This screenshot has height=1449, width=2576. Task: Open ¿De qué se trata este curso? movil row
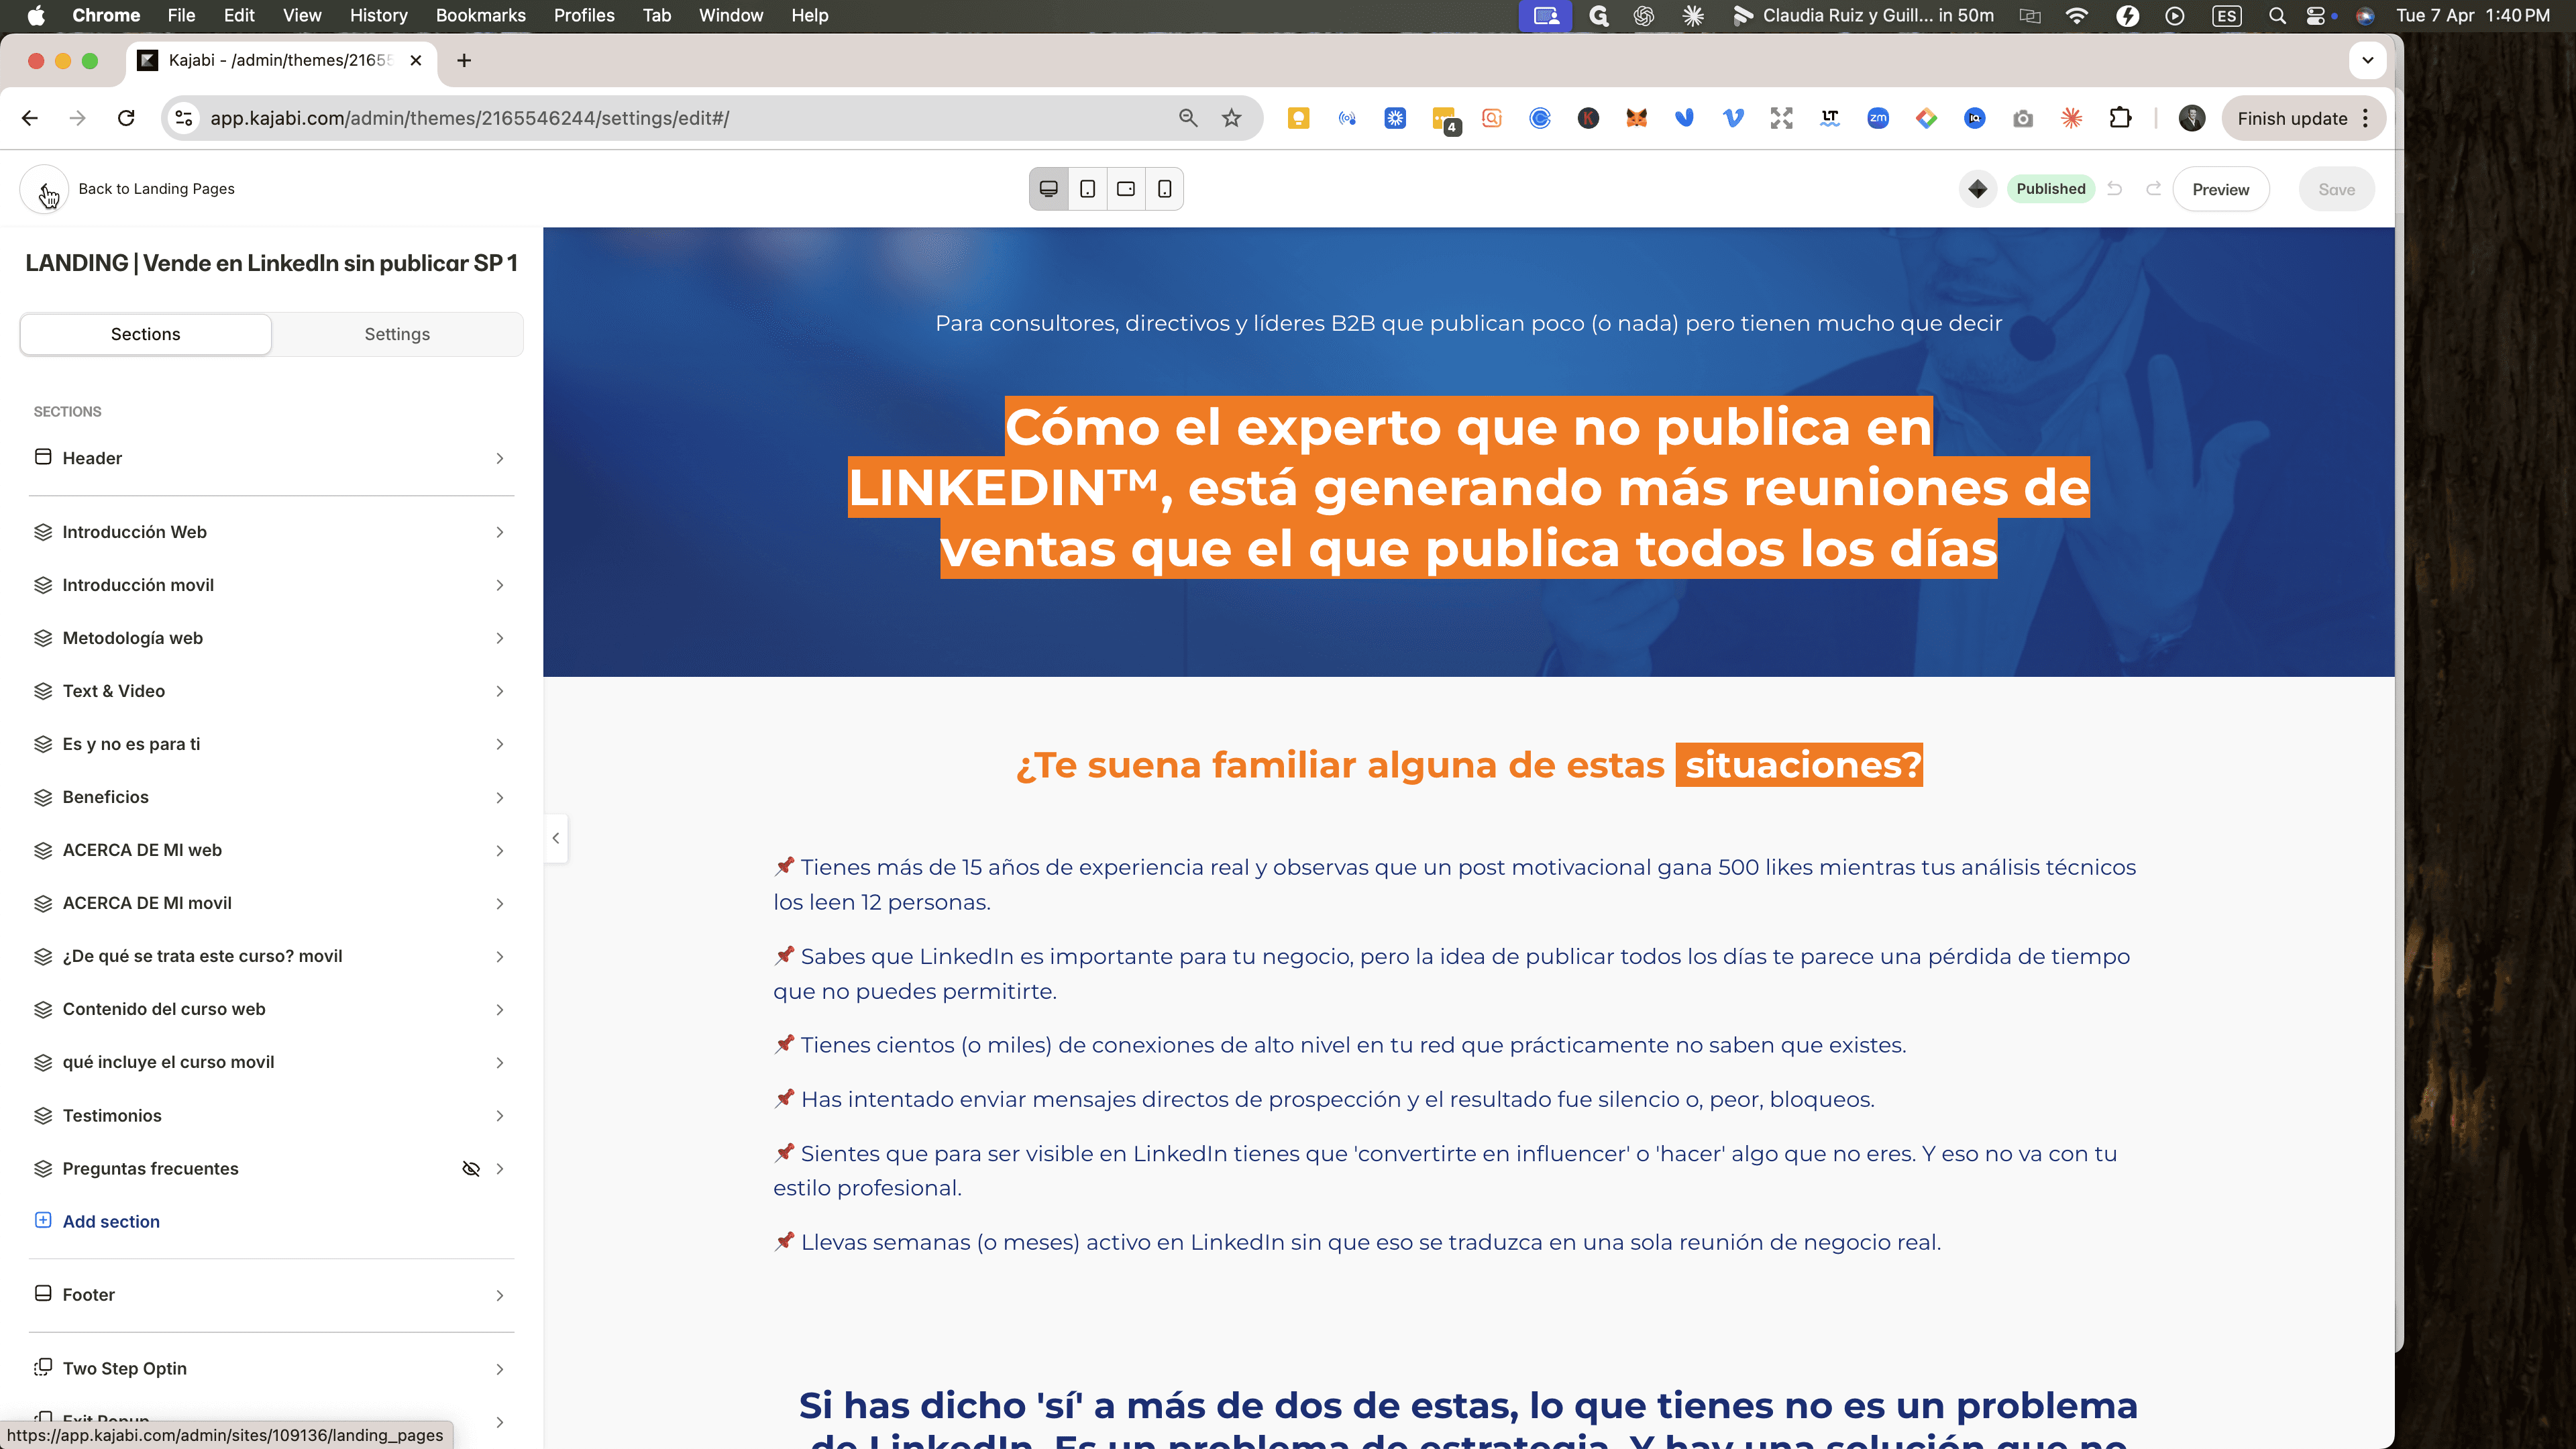(270, 956)
